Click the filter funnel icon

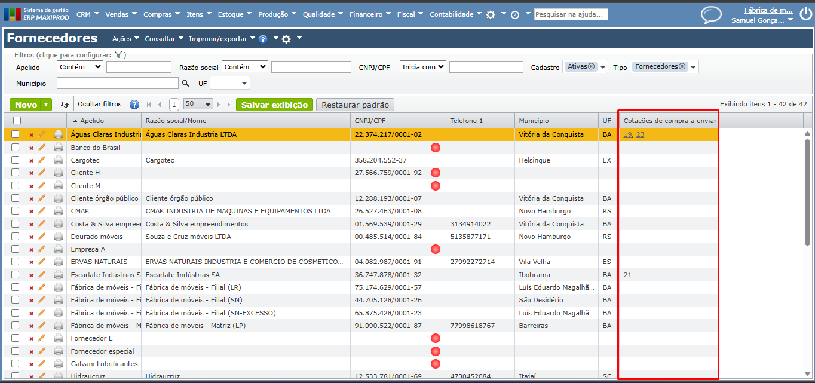tap(118, 55)
